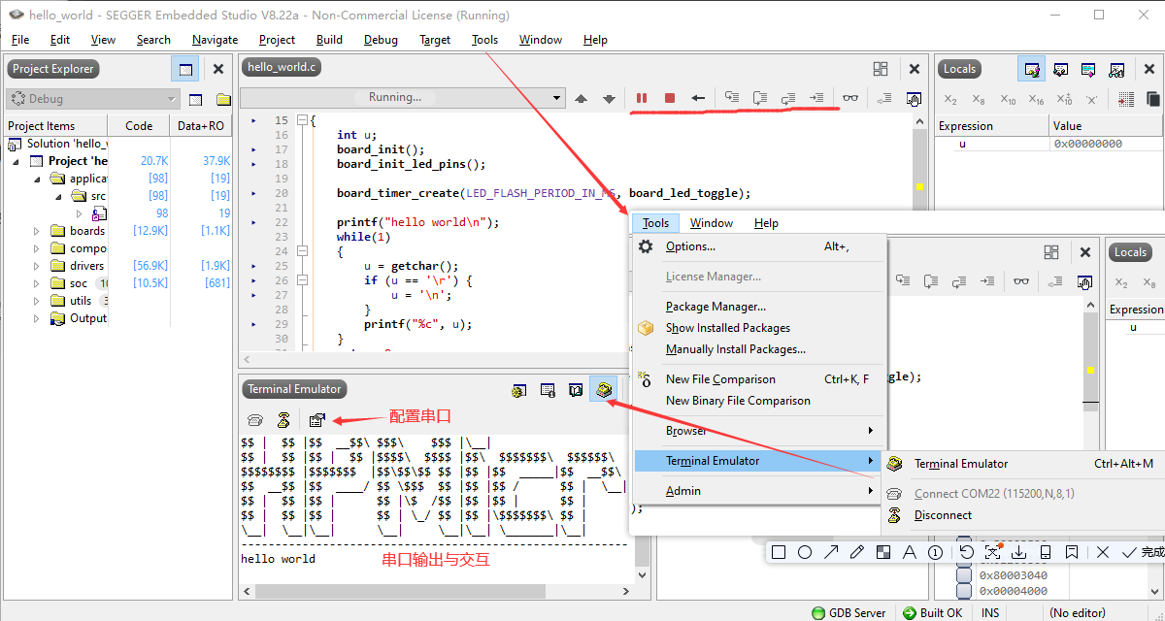
Task: Open Admin submenu in Tools popup
Action: coord(758,491)
